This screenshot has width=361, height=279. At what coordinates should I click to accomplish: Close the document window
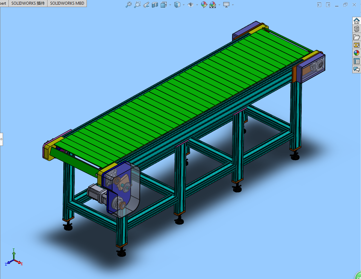[354, 5]
